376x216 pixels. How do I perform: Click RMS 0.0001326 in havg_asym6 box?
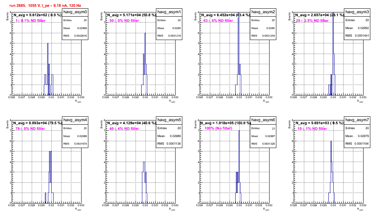click(x=263, y=144)
